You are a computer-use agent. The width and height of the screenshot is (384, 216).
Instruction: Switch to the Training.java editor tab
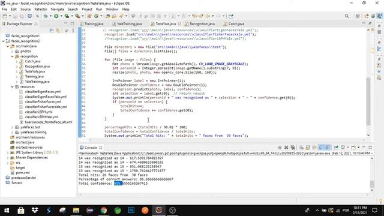coord(92,24)
